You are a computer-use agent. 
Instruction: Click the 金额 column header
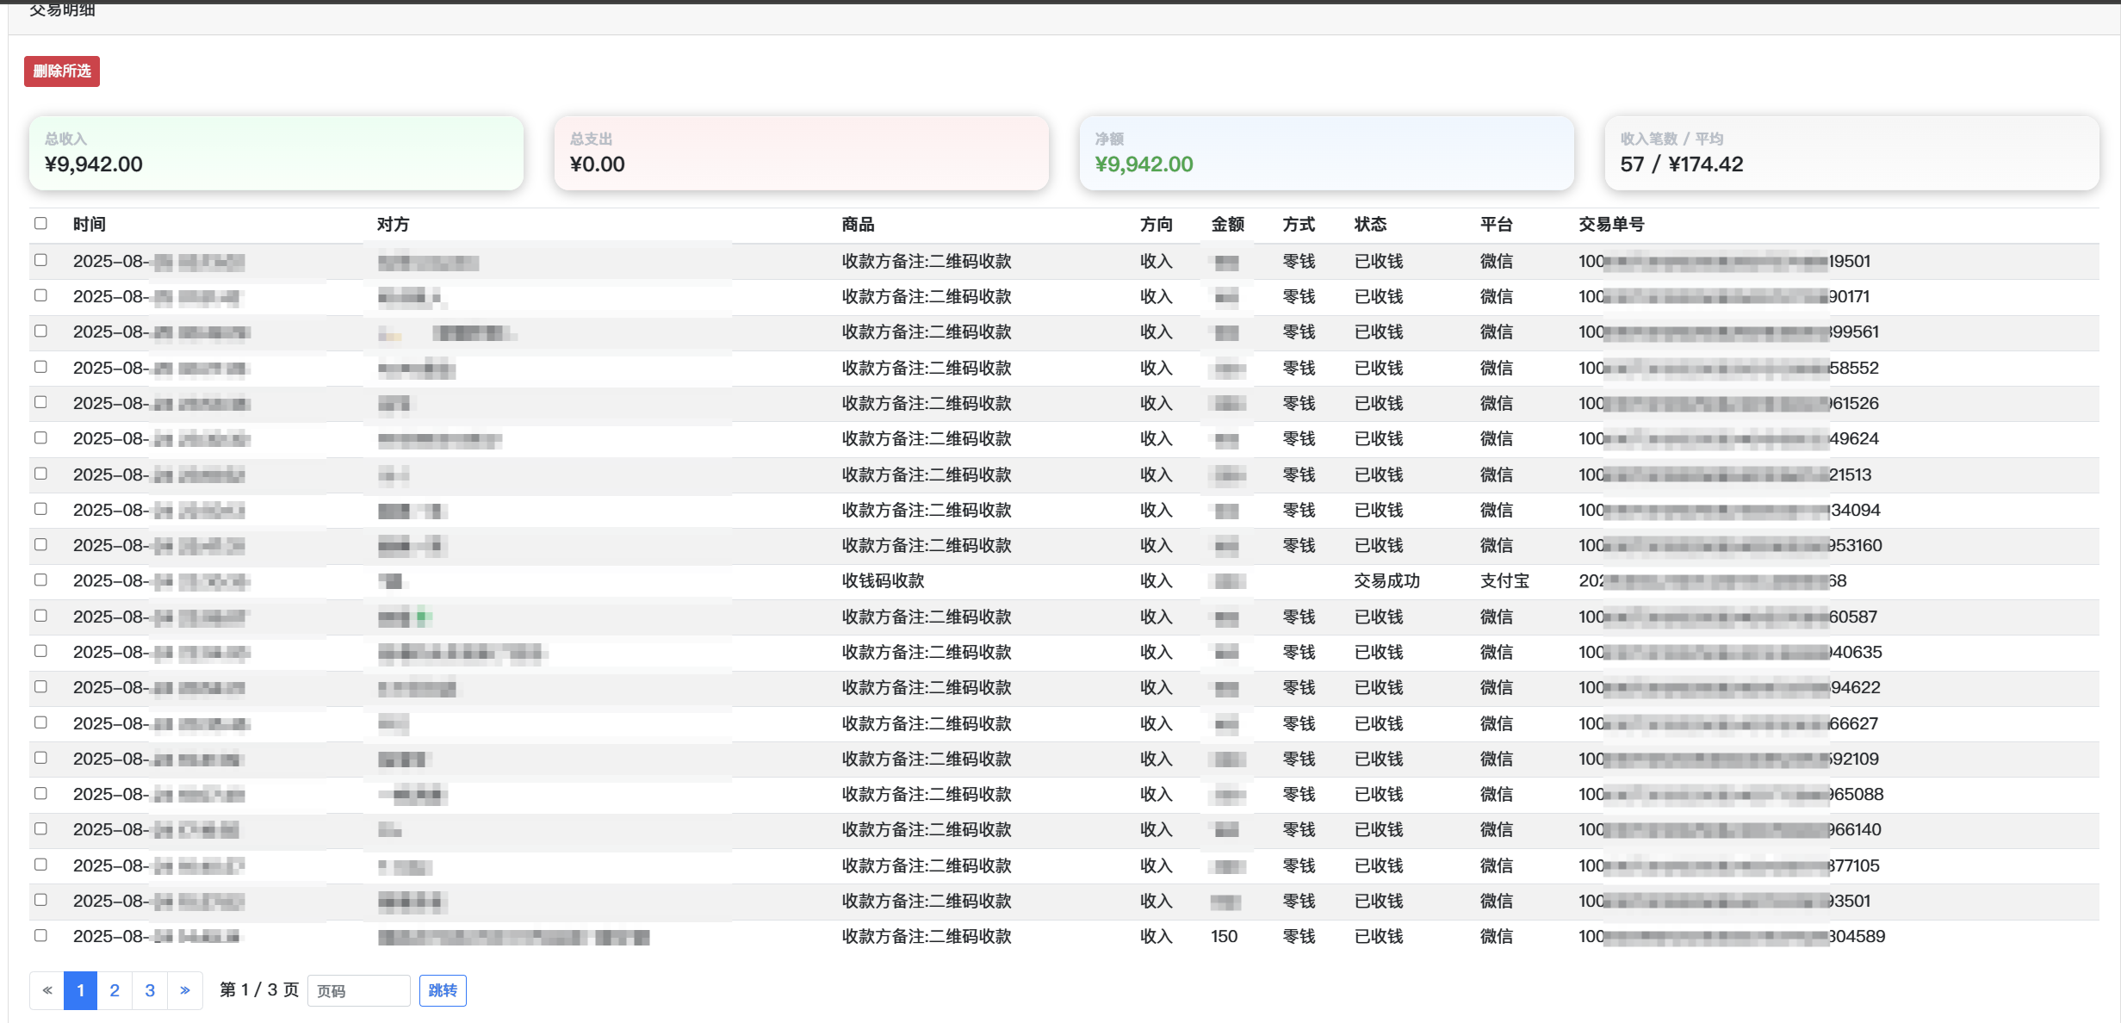click(1228, 225)
